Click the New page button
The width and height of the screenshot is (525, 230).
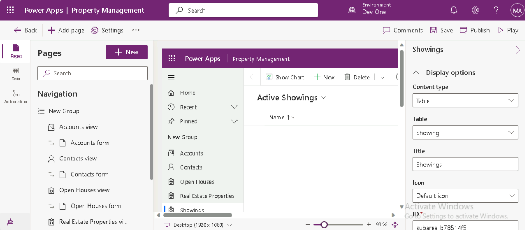[127, 52]
